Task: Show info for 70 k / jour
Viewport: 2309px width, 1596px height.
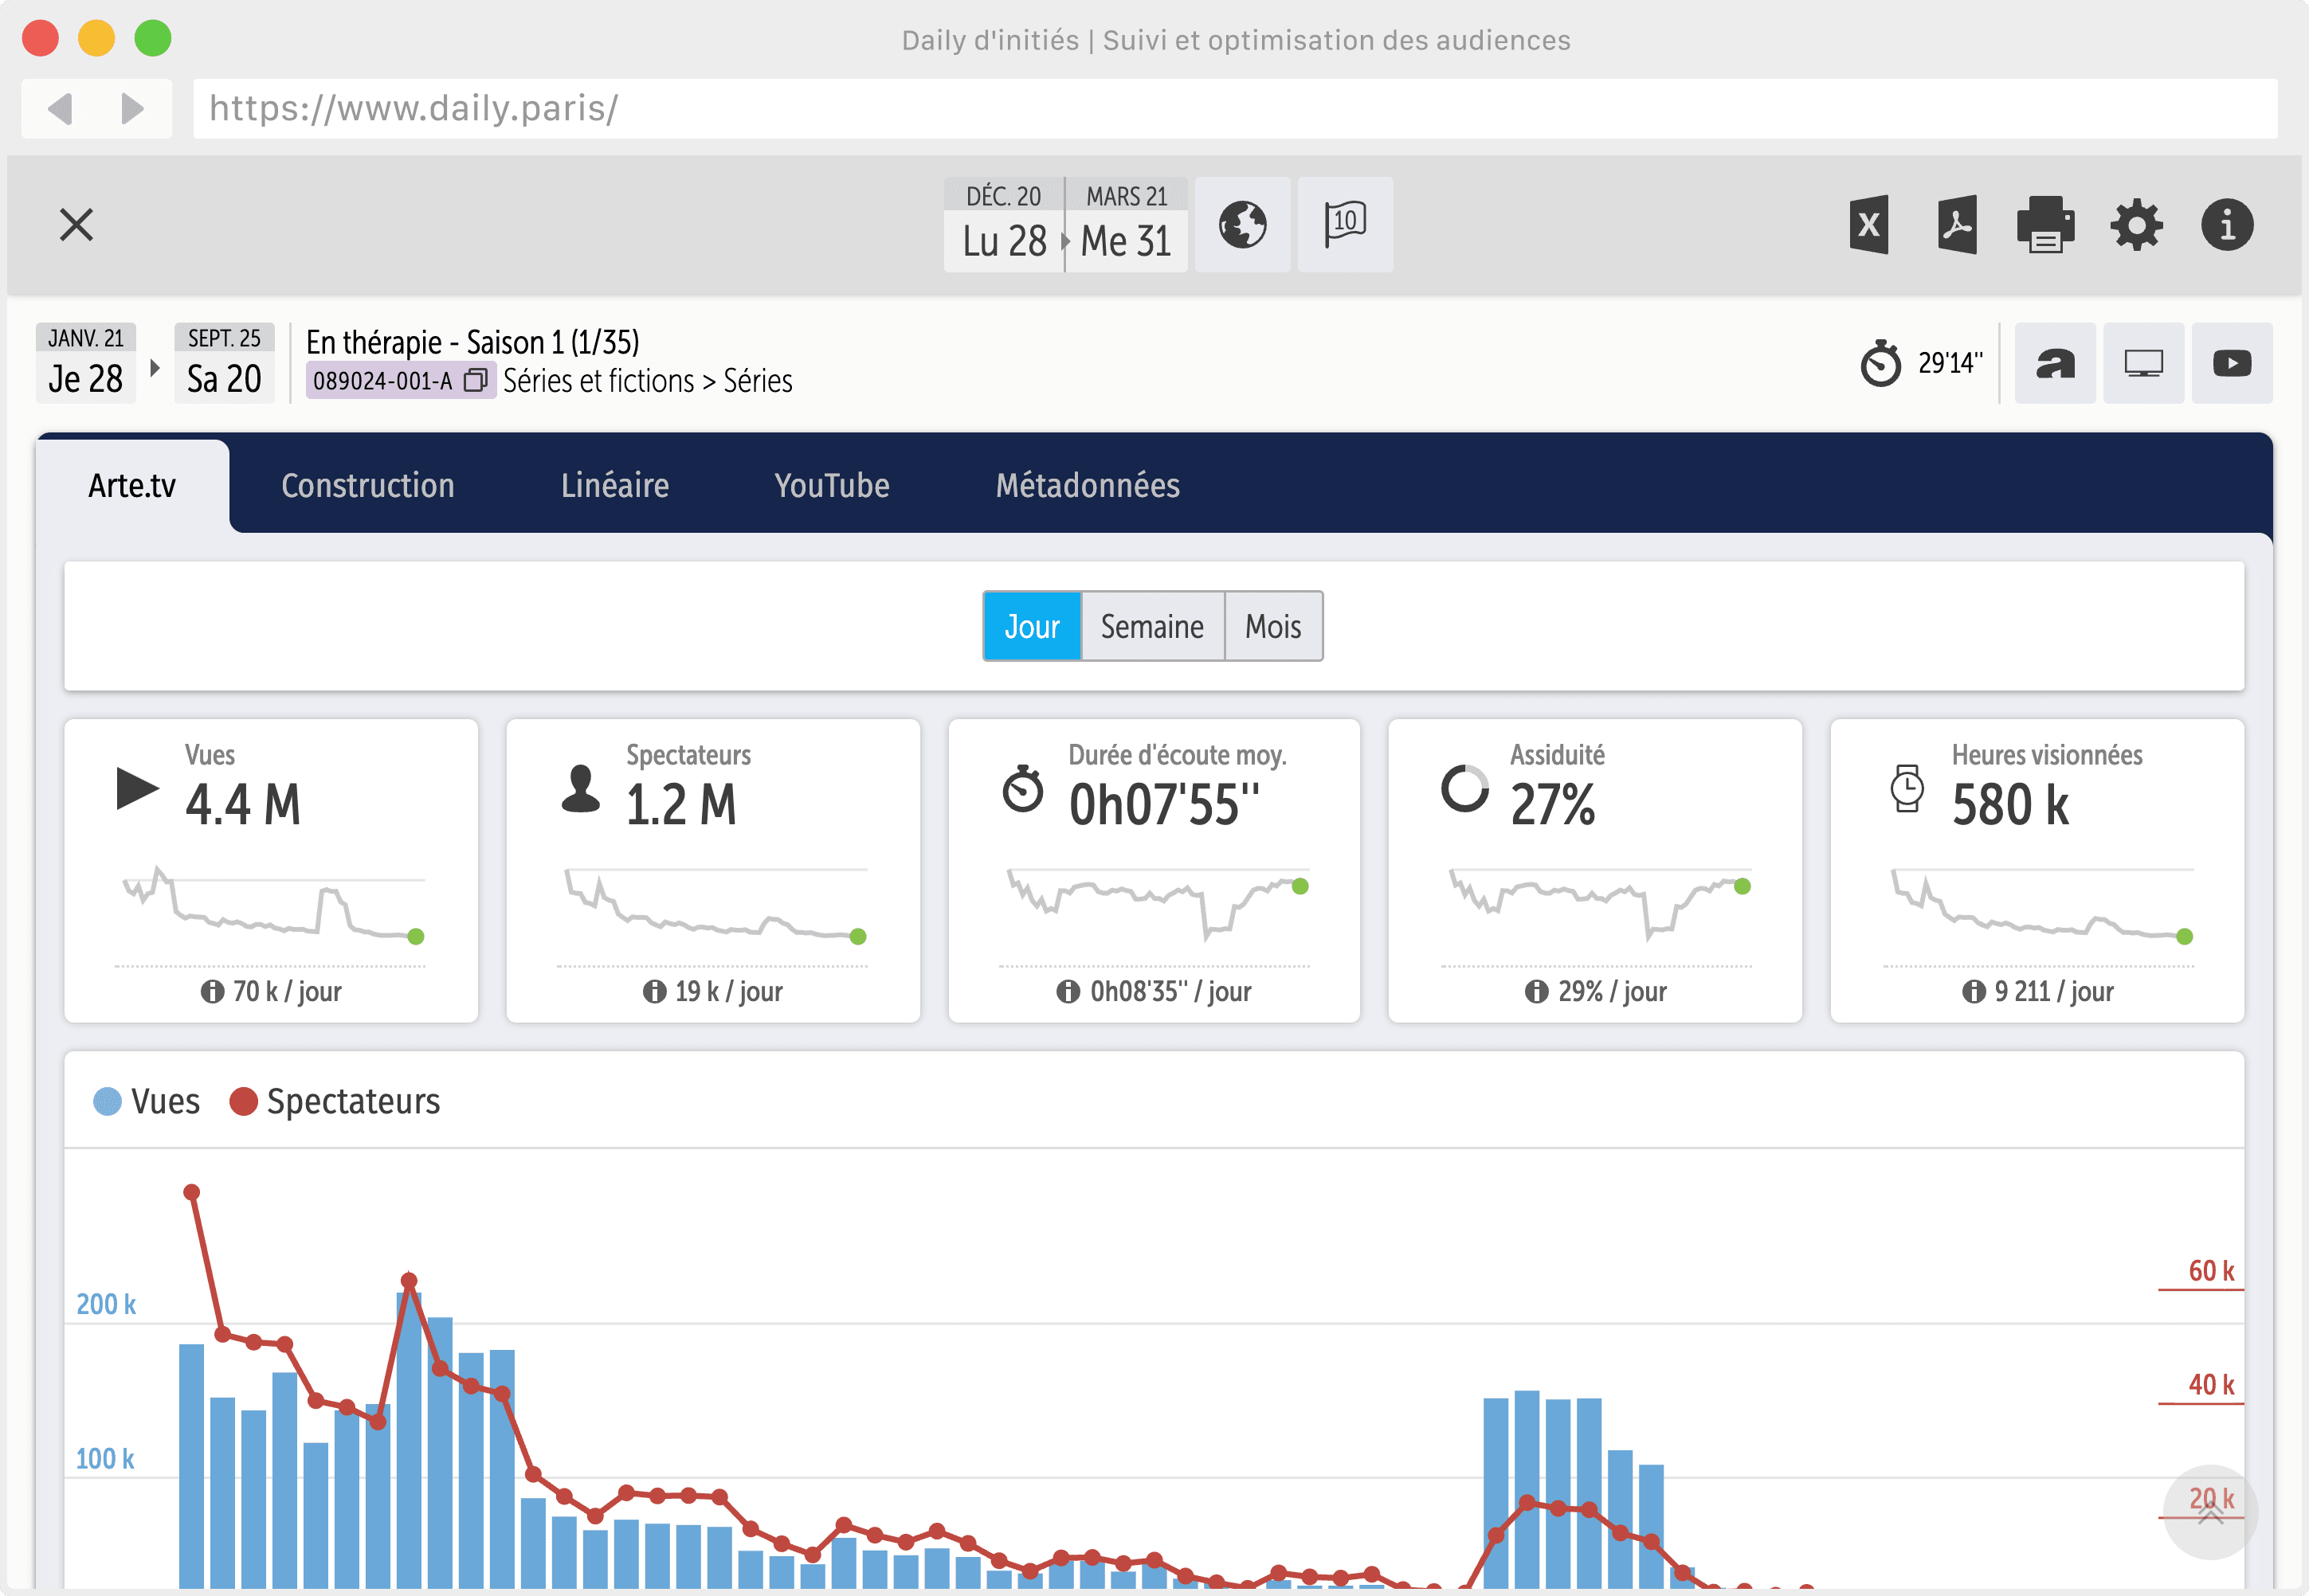Action: (x=212, y=991)
